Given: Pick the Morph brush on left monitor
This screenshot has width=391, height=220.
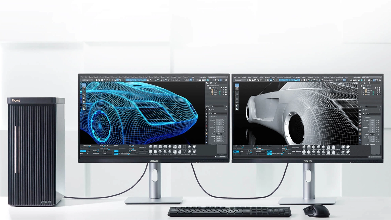Looking at the screenshot, I should [x=170, y=147].
